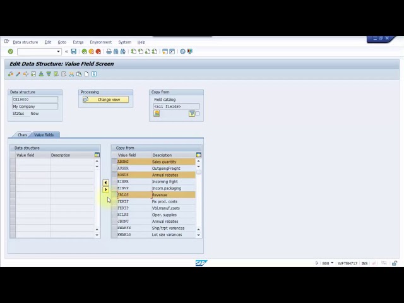This screenshot has height=303, width=404.
Task: Open the Goto menu
Action: [x=62, y=42]
